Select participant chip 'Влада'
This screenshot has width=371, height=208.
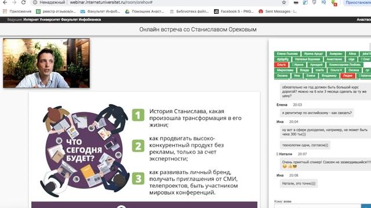coord(304,70)
